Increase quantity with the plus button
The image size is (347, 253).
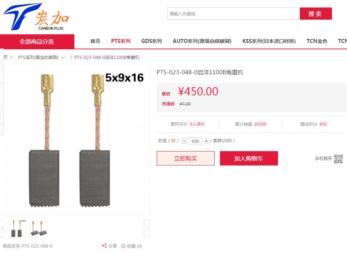(206, 141)
